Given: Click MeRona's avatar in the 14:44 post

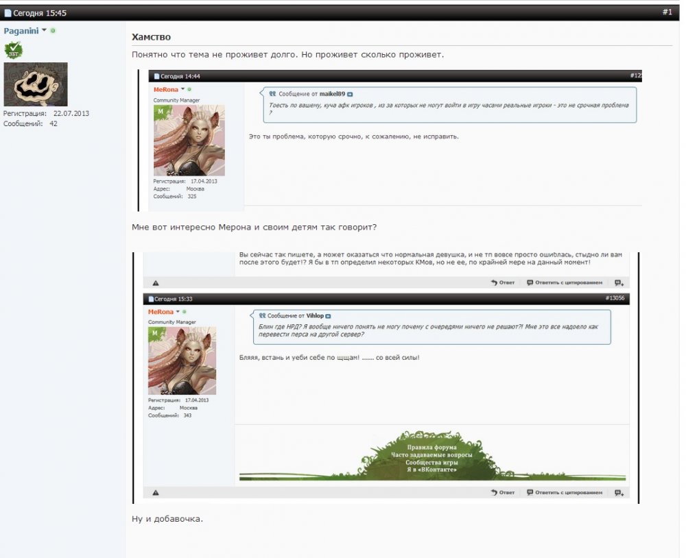Looking at the screenshot, I should click(189, 141).
